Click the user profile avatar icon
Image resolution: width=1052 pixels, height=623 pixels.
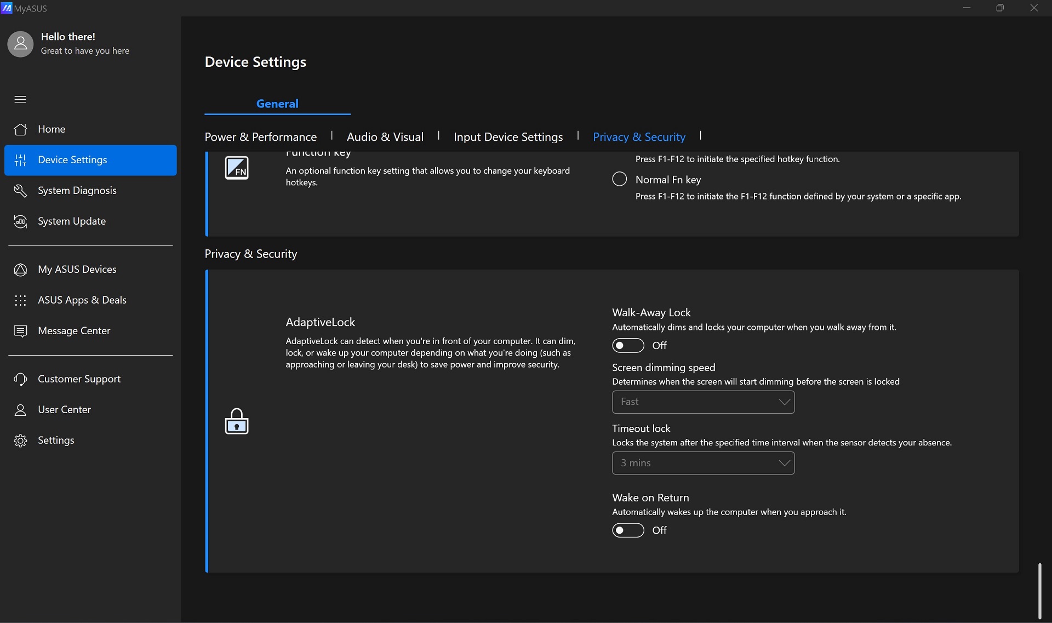point(20,44)
